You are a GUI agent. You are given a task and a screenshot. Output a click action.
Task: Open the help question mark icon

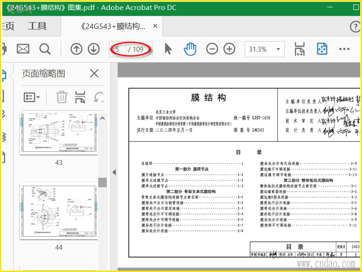click(x=355, y=27)
